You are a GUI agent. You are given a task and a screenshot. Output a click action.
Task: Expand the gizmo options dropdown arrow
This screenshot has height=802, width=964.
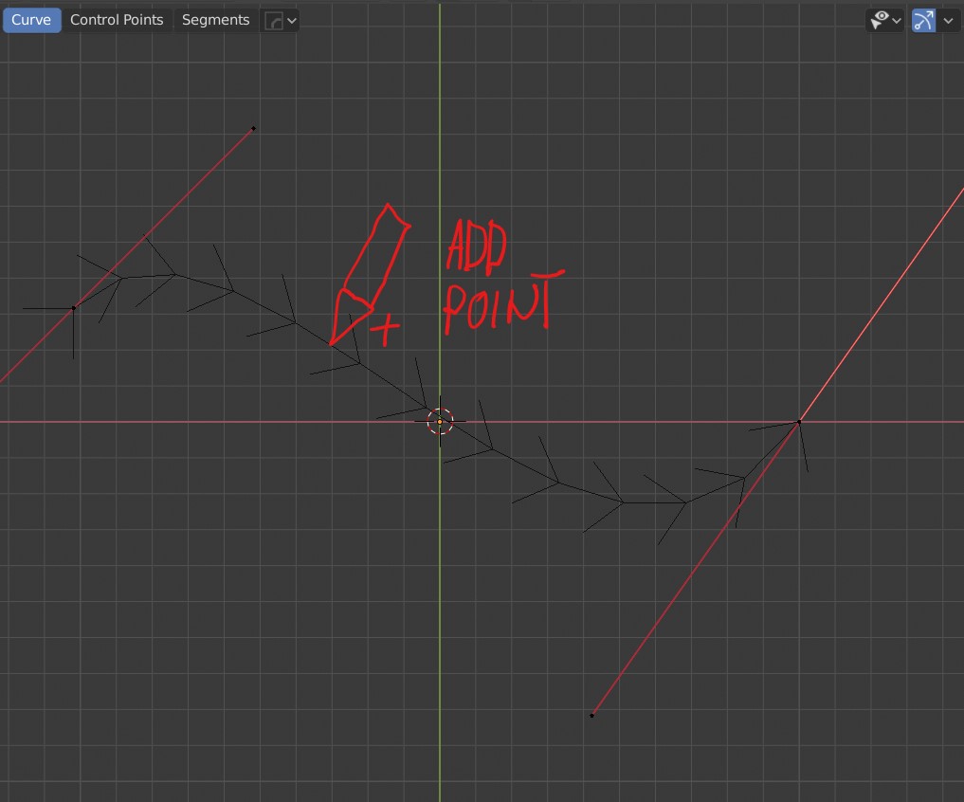click(x=948, y=21)
